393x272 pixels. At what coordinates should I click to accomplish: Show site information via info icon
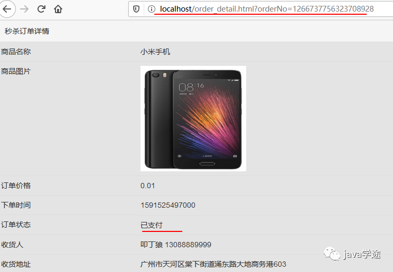click(x=152, y=9)
